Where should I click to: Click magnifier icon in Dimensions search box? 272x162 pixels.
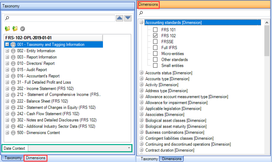141,13
